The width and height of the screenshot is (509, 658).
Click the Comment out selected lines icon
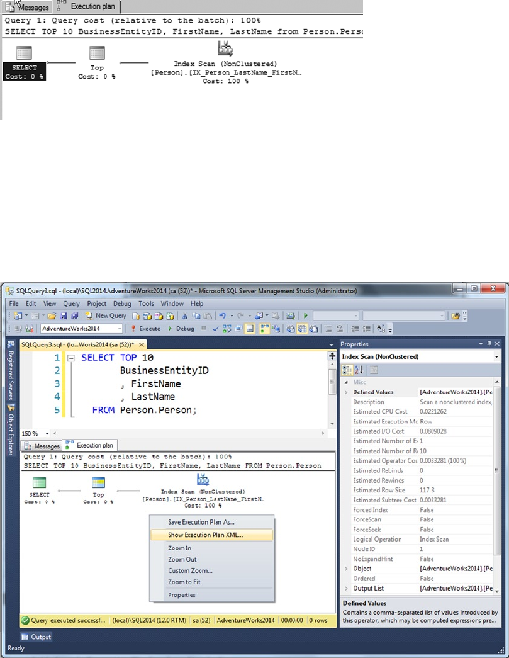[x=328, y=329]
